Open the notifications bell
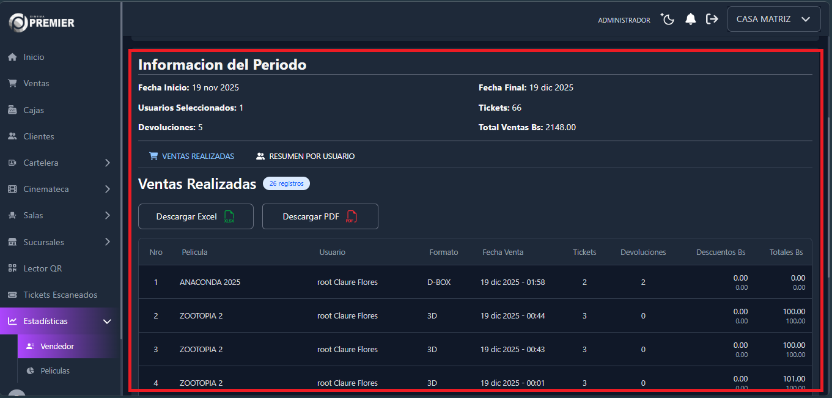Viewport: 832px width, 398px height. [691, 20]
